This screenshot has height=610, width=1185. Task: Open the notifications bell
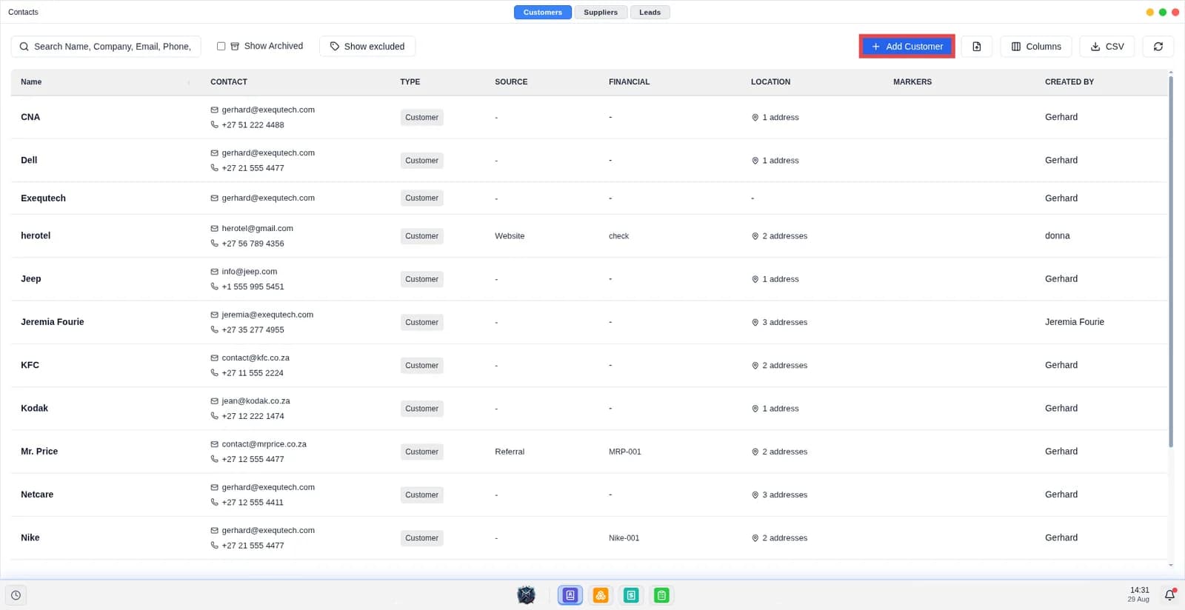click(x=1169, y=595)
